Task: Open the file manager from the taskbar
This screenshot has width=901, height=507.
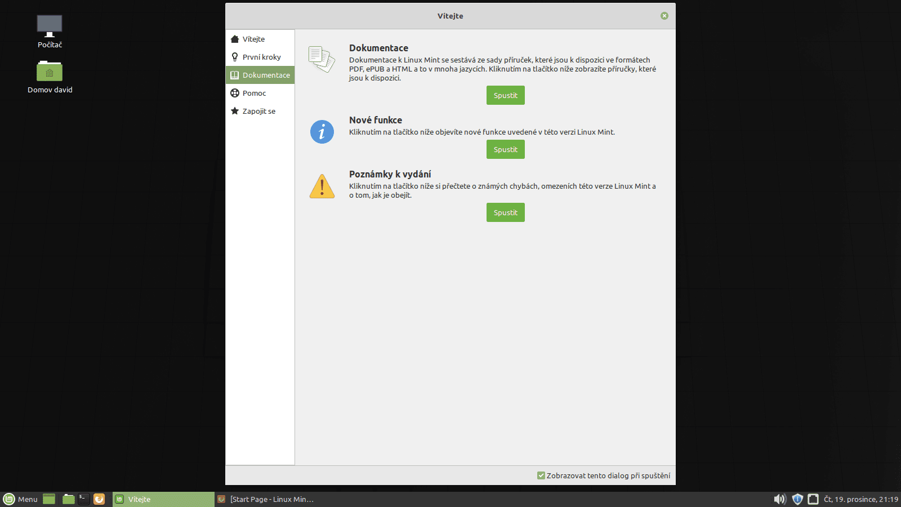Action: [69, 499]
